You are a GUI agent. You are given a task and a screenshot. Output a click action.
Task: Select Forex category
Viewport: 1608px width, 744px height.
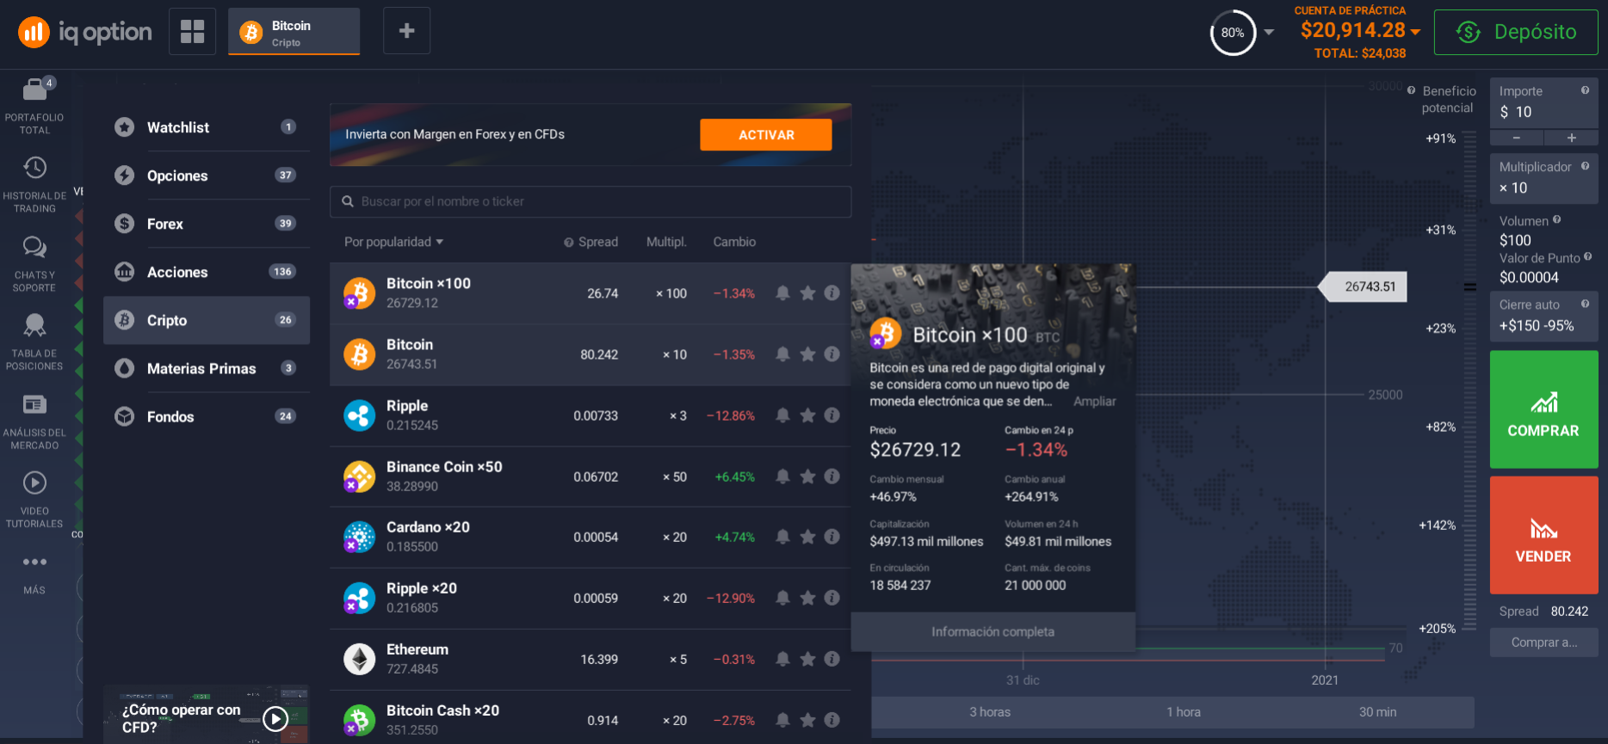tap(207, 224)
